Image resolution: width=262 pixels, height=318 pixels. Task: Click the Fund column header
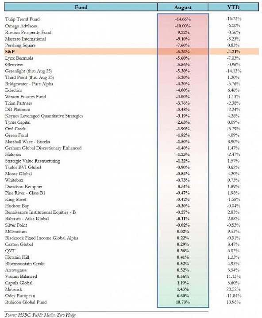pos(81,7)
